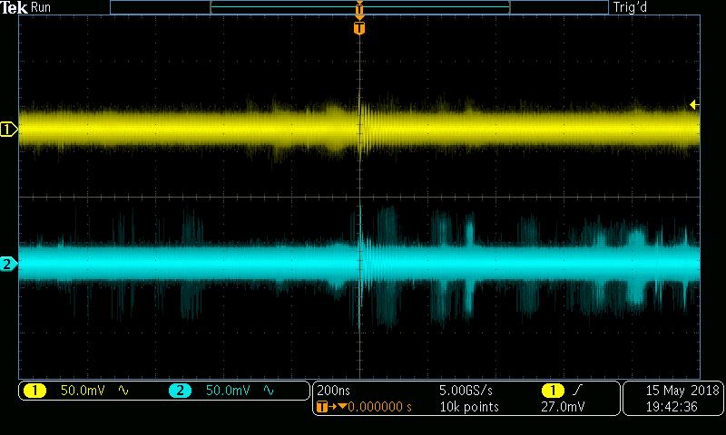Click the 0.000000 s trigger delay value
726x435 pixels.
point(379,407)
